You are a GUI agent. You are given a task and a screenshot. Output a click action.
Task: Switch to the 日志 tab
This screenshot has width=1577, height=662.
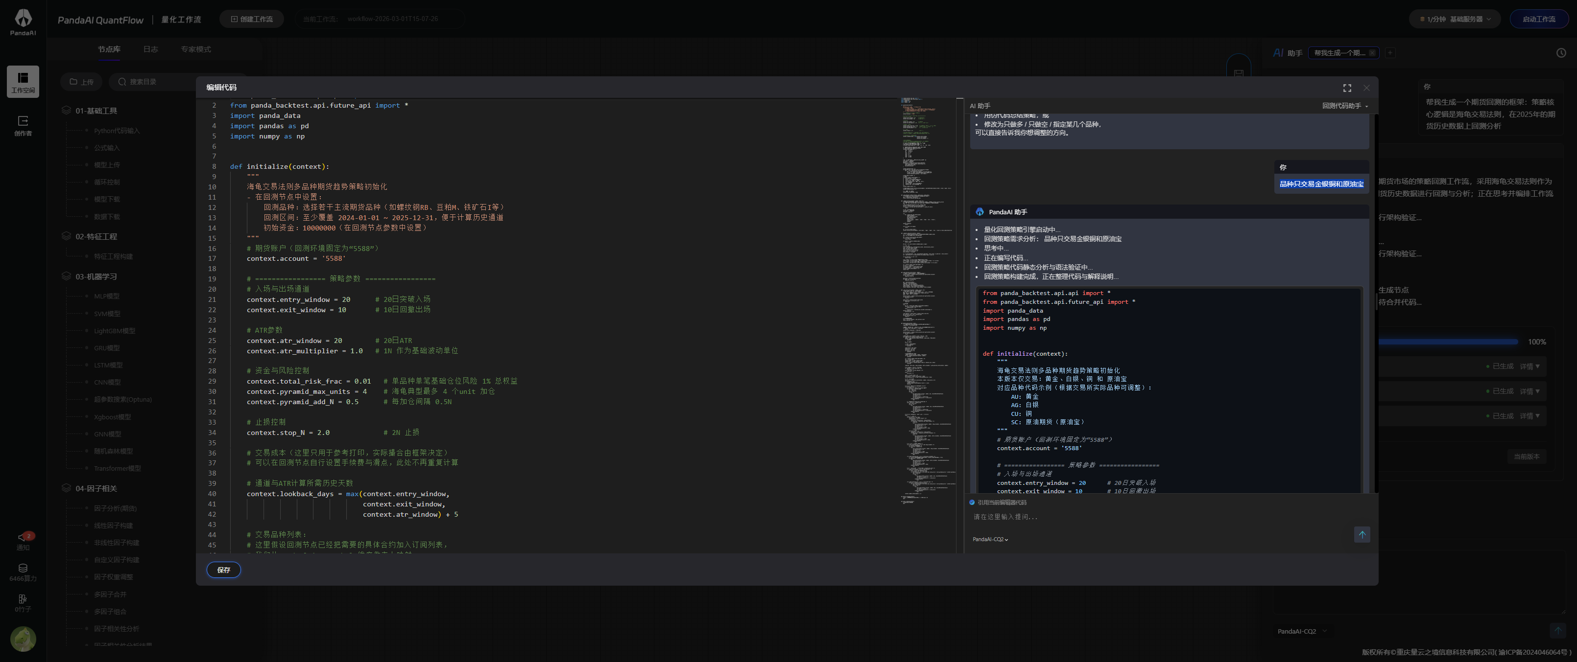click(151, 49)
